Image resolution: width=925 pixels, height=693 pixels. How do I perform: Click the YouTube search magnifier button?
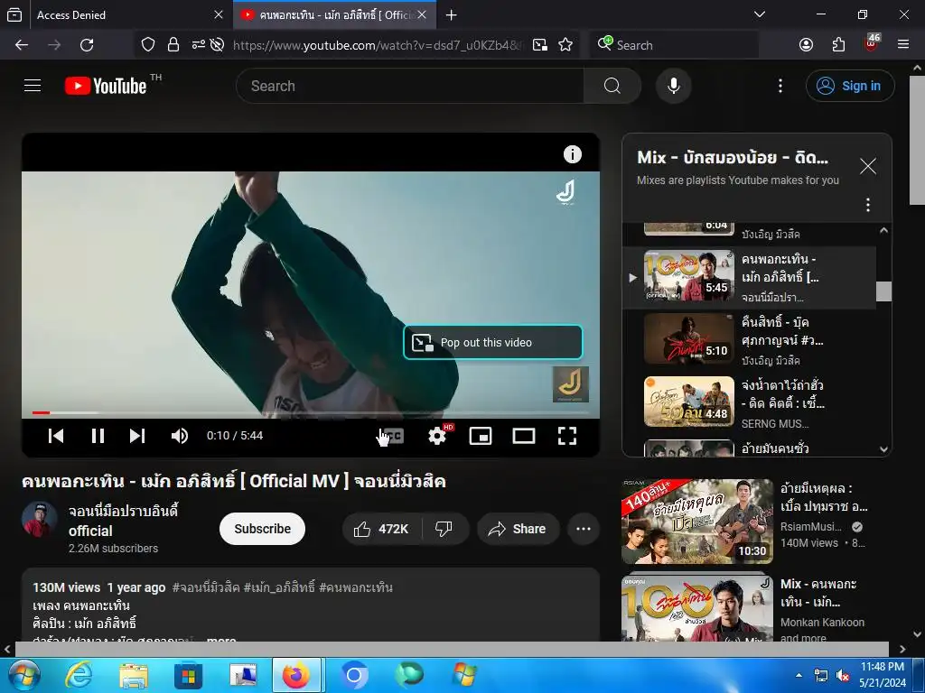[612, 86]
